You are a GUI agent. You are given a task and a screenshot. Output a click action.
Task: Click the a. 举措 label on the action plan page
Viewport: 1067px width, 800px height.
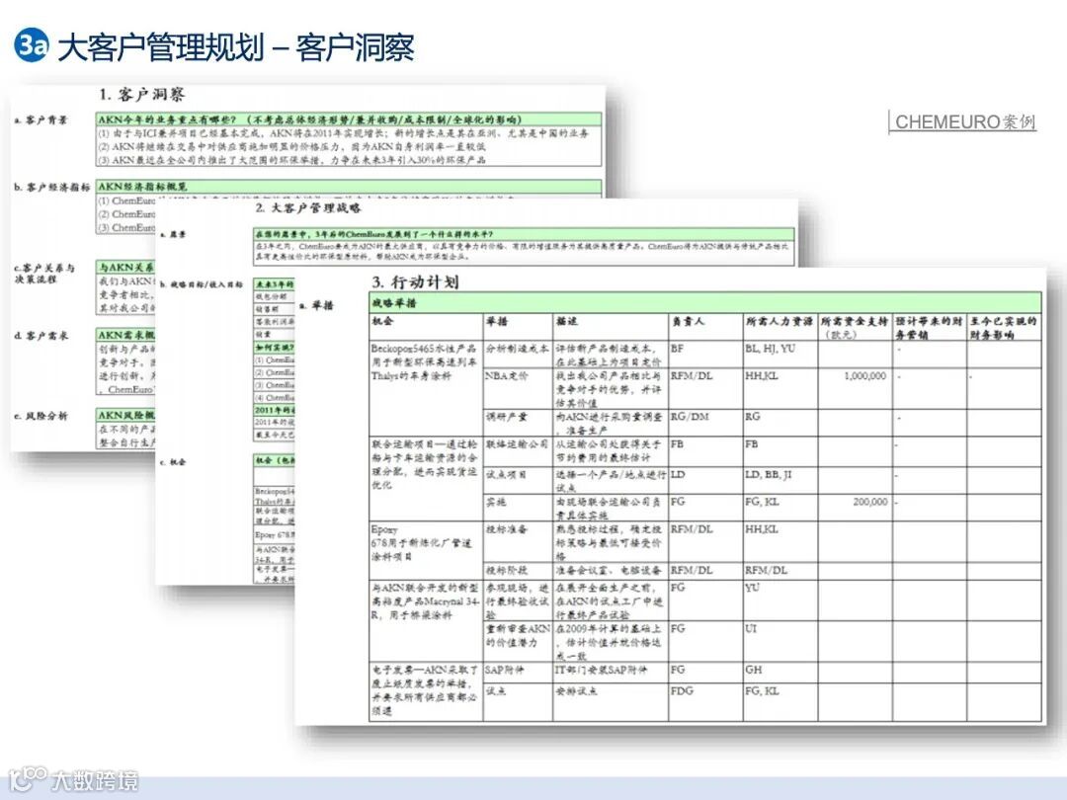[318, 305]
